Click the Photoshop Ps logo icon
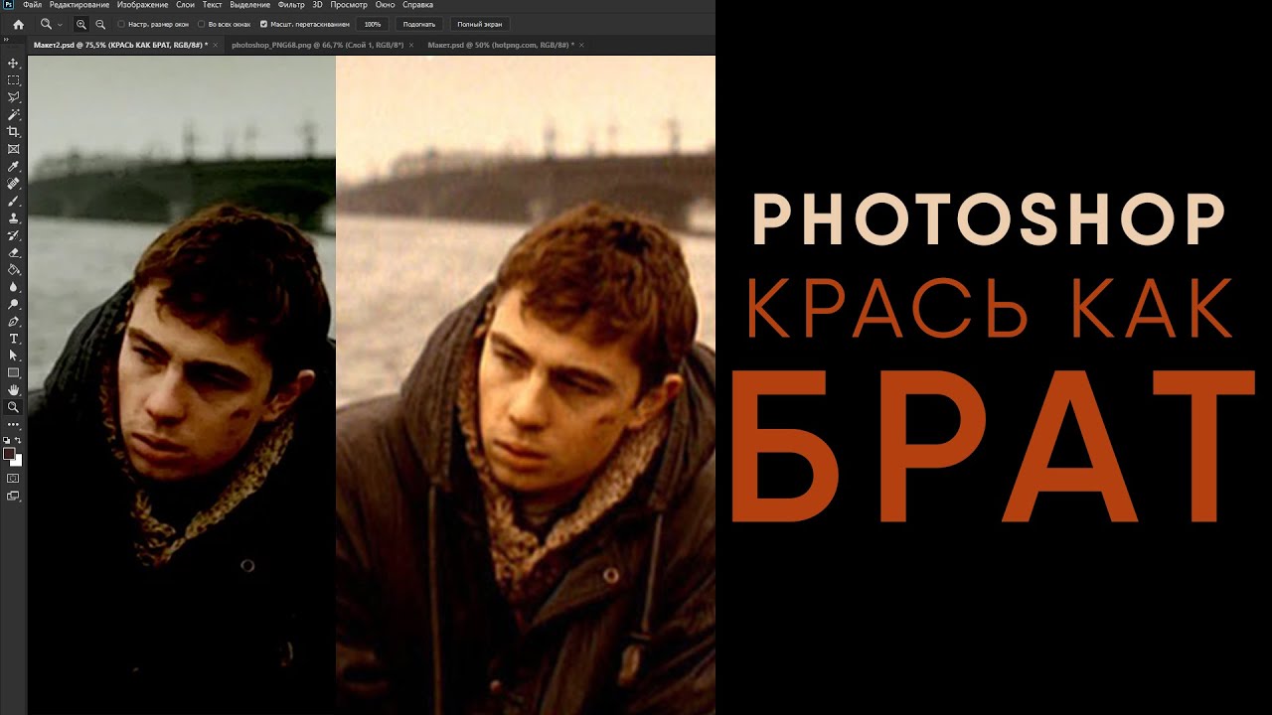Image resolution: width=1272 pixels, height=715 pixels. (8, 5)
